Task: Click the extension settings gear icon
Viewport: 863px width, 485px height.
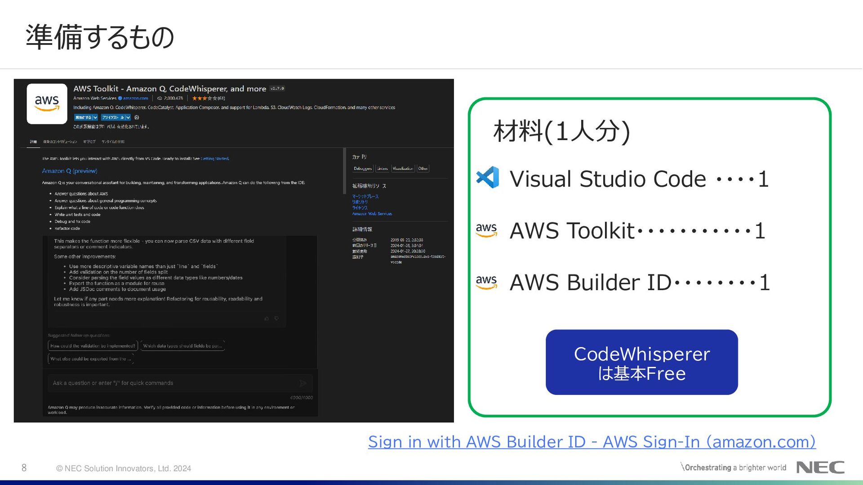Action: point(137,117)
